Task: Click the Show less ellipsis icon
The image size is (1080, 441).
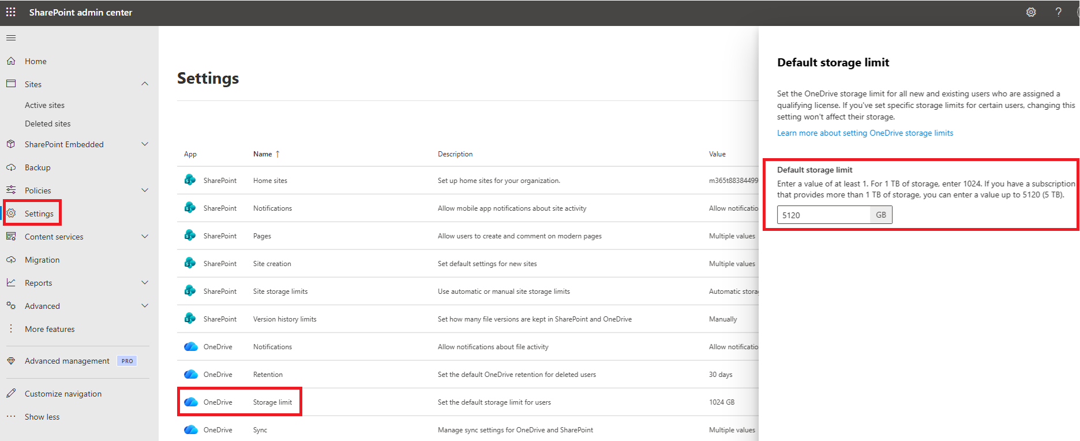Action: pos(11,416)
